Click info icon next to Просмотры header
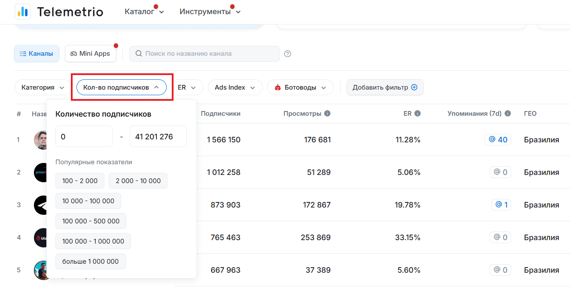The image size is (579, 289). click(327, 114)
